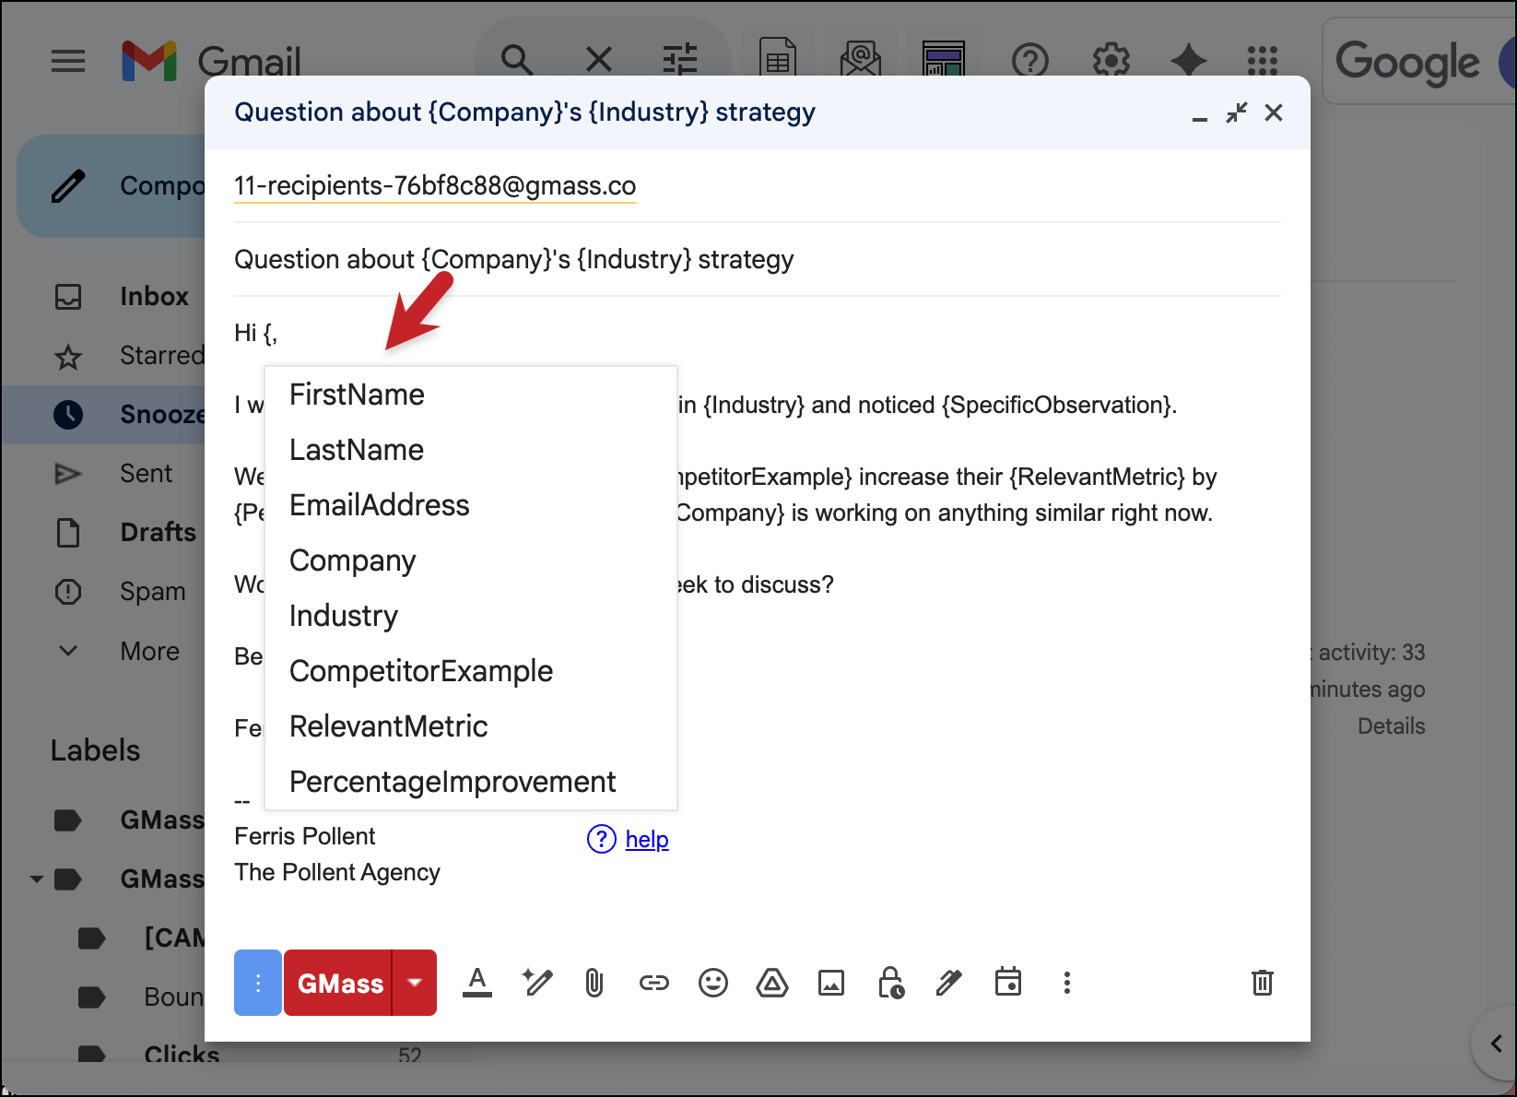
Task: Open the GMass email list builder icon
Action: pyautogui.click(x=861, y=59)
